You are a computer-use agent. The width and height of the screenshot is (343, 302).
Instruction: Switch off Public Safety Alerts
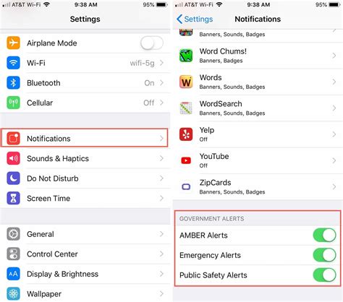tap(324, 275)
